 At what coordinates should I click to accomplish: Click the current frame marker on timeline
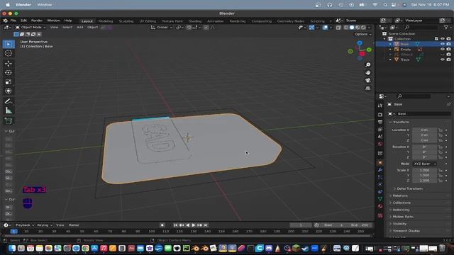point(13,232)
